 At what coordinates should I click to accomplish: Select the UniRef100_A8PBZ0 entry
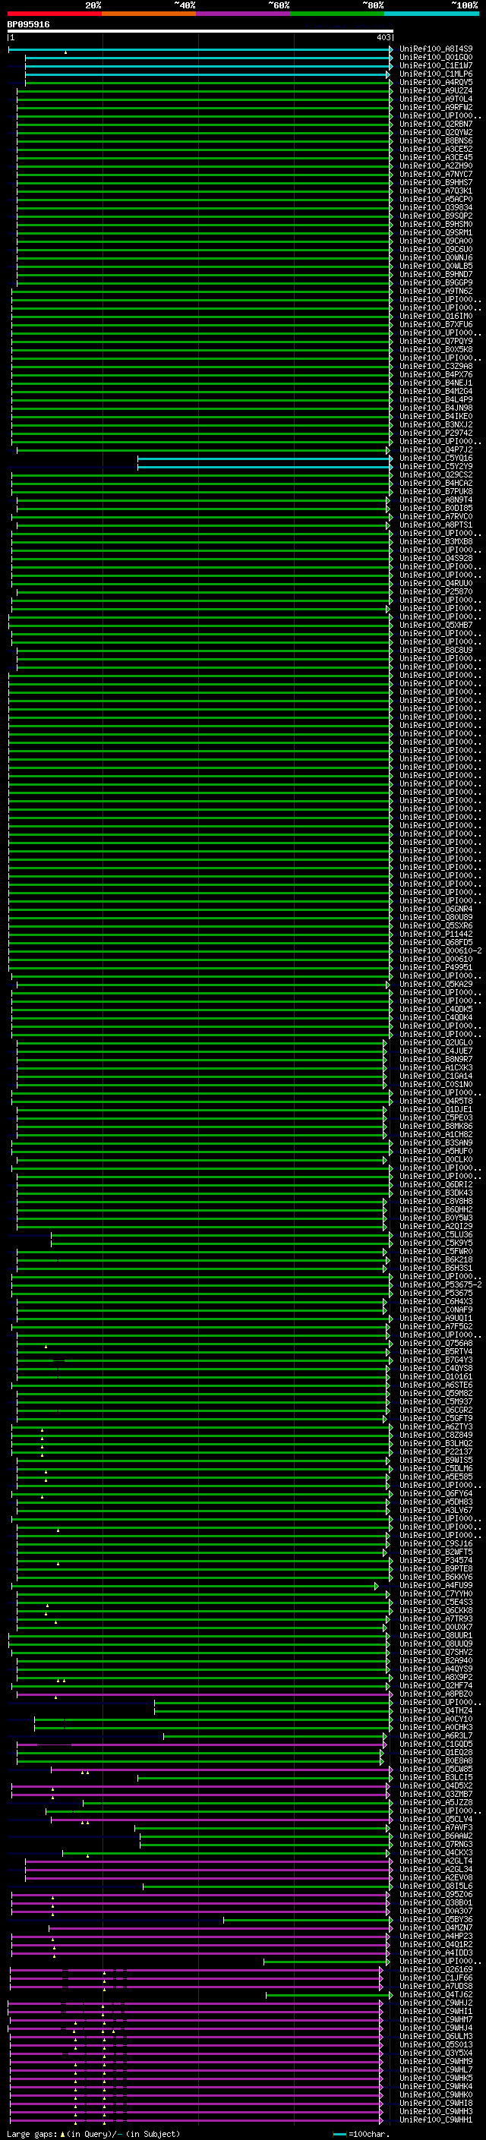(x=436, y=1694)
